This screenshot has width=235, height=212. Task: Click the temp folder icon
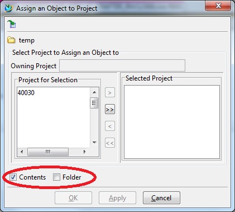pos(11,40)
